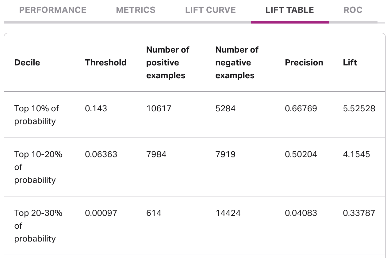Click the Number of positive examples header
The width and height of the screenshot is (387, 258).
tap(167, 63)
